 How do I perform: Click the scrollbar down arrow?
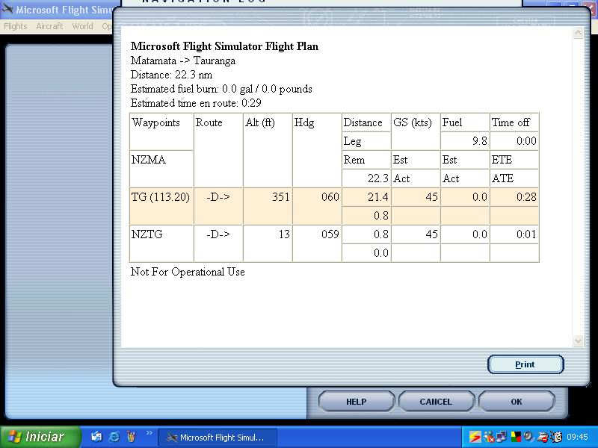click(x=577, y=340)
